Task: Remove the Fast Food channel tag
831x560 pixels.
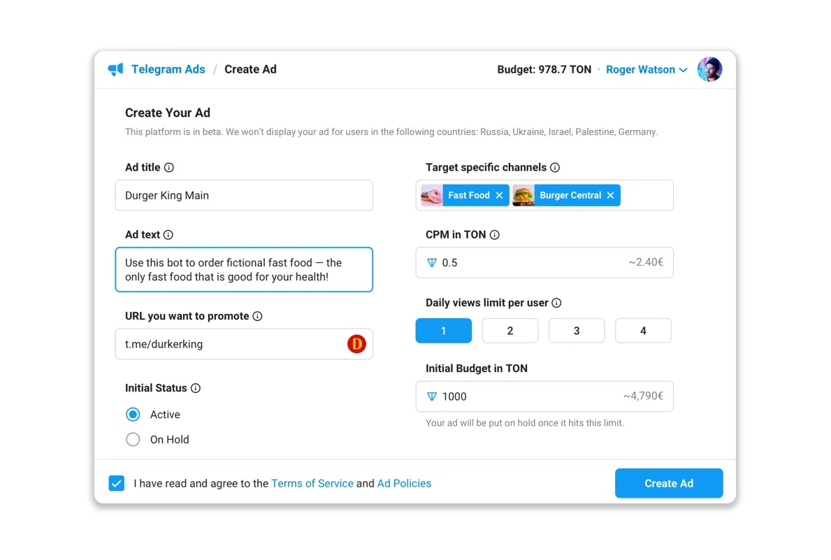Action: pos(499,195)
